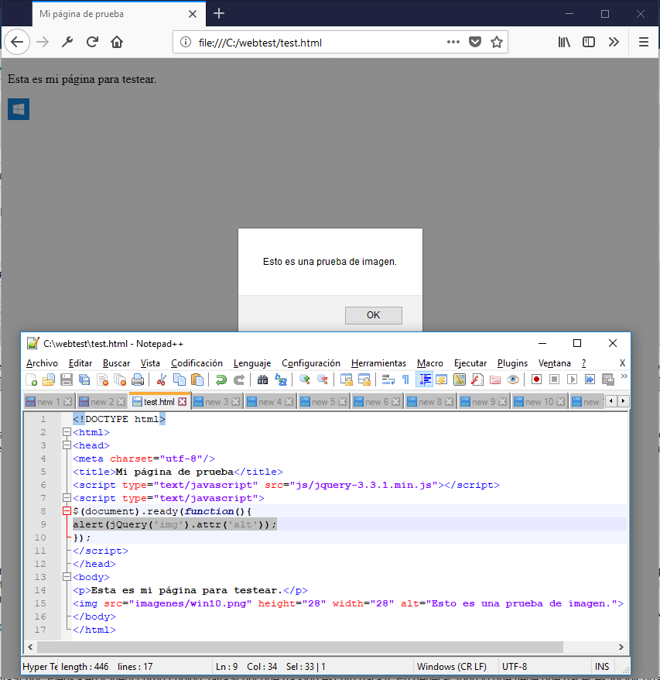The height and width of the screenshot is (680, 660).
Task: Click horizontal scrollbar right arrow
Action: tap(621, 647)
